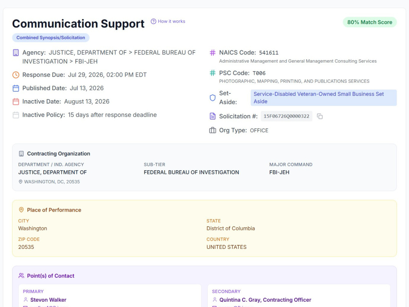Open secondary contact Quintina C. Gray
409x307 pixels.
(x=265, y=300)
